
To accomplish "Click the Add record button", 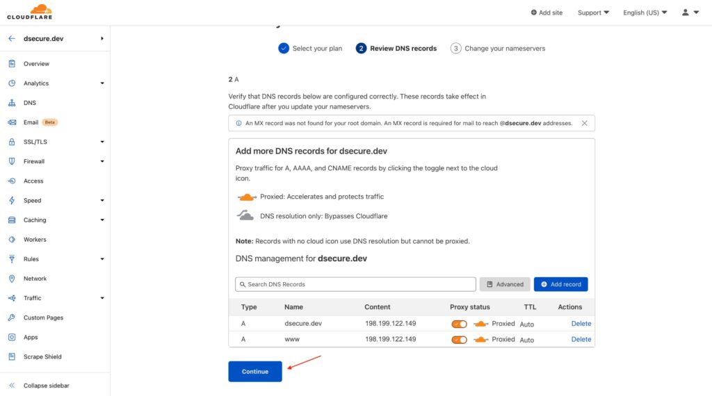I will click(x=561, y=284).
